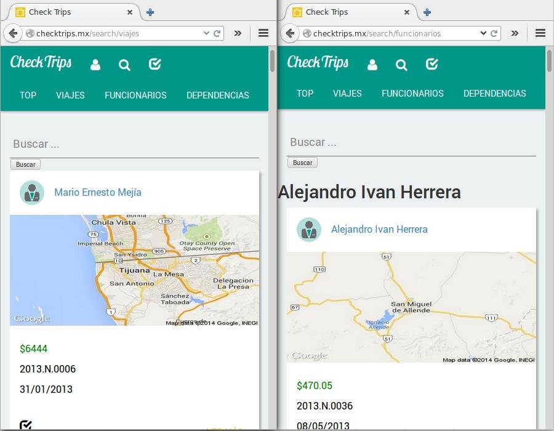554x431 pixels.
Task: Click the user profile icon in right window
Action: click(372, 65)
